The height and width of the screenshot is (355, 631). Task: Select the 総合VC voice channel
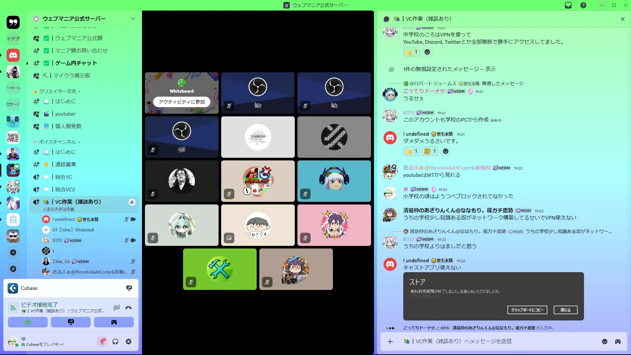(63, 177)
